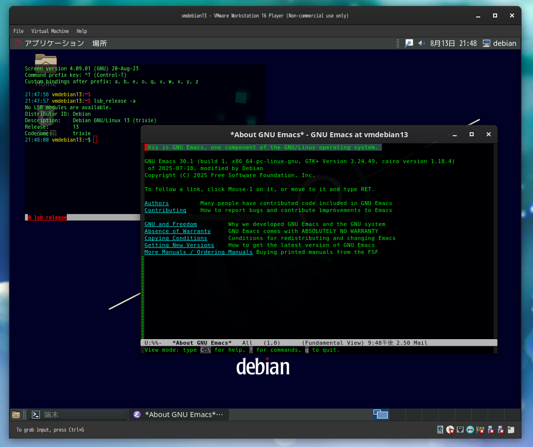The height and width of the screenshot is (447, 533).
Task: Click the Mail indicator in Emacs mode line
Action: pos(420,343)
